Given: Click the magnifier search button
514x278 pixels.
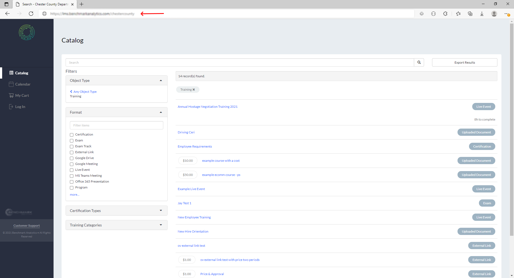Looking at the screenshot, I should (x=419, y=62).
